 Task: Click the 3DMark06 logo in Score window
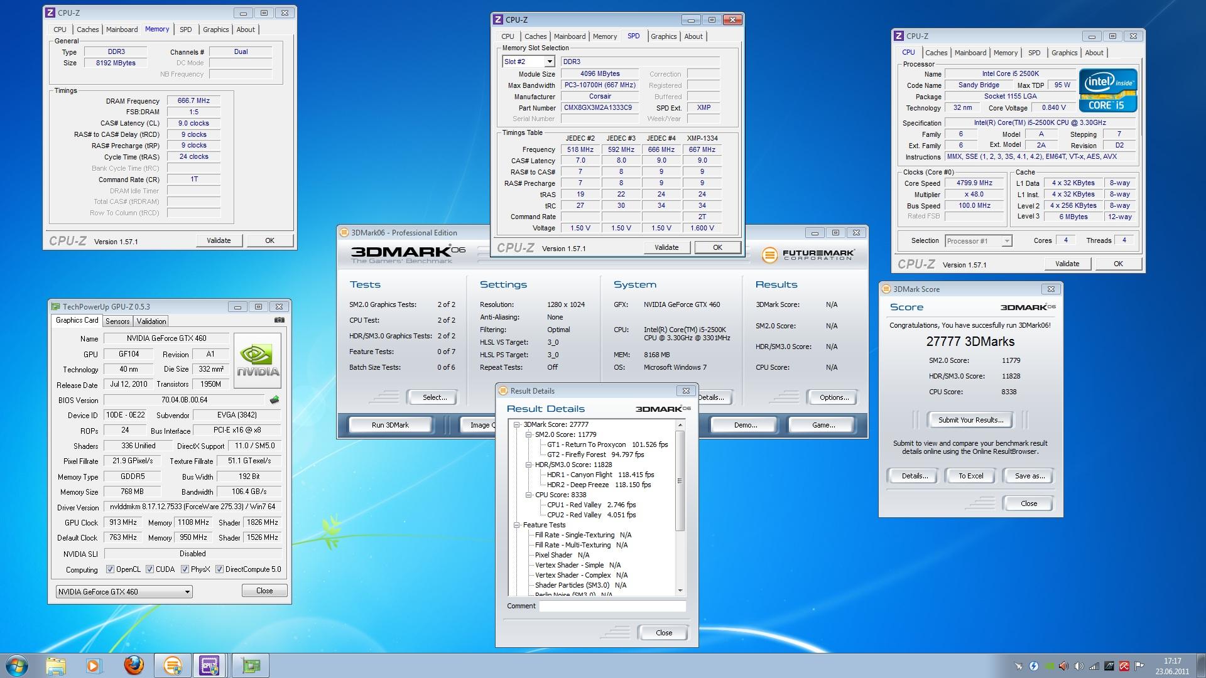(1028, 307)
